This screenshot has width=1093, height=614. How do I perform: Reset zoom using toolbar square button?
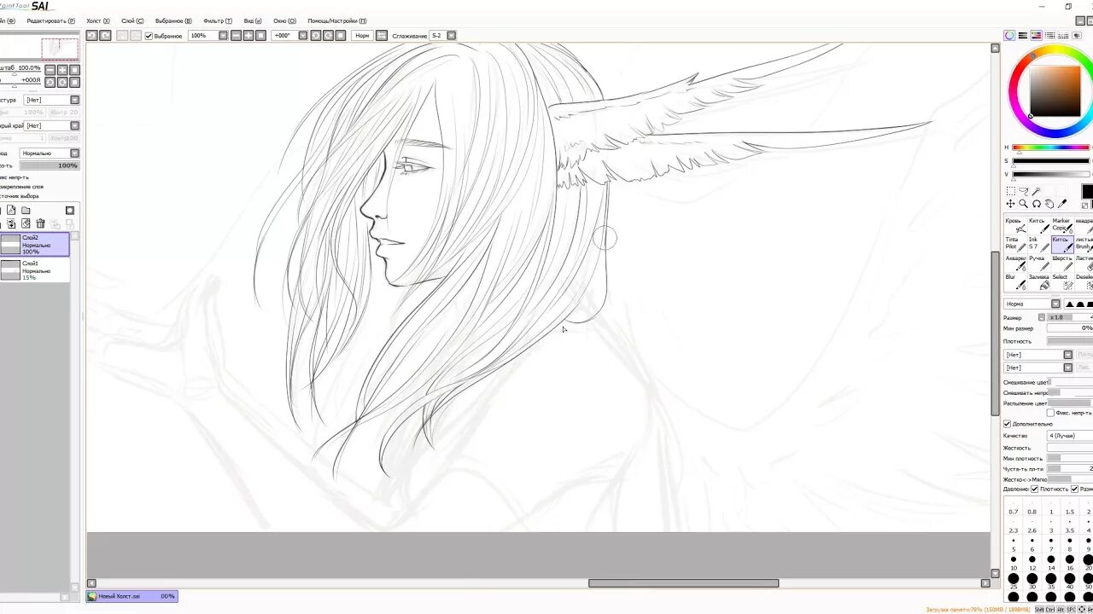coord(260,36)
